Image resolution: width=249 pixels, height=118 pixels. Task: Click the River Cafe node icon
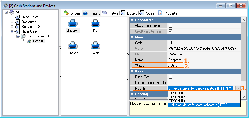tap(18, 31)
